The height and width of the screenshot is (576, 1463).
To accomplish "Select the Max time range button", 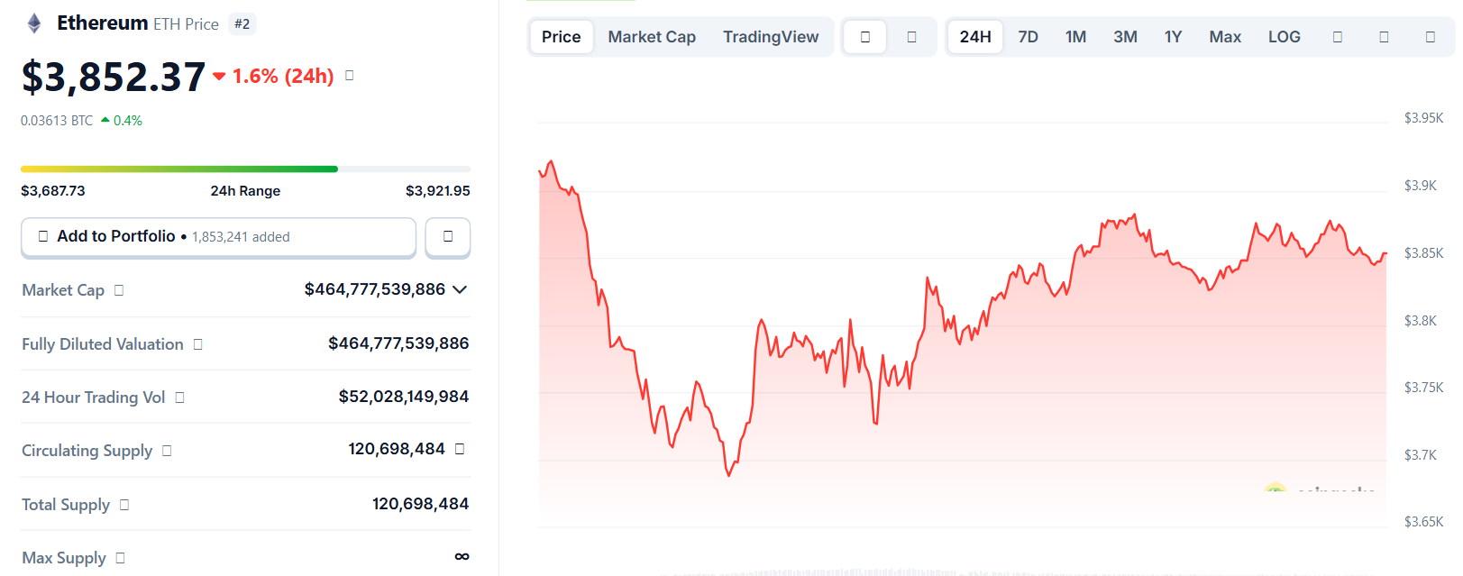I will click(x=1225, y=37).
